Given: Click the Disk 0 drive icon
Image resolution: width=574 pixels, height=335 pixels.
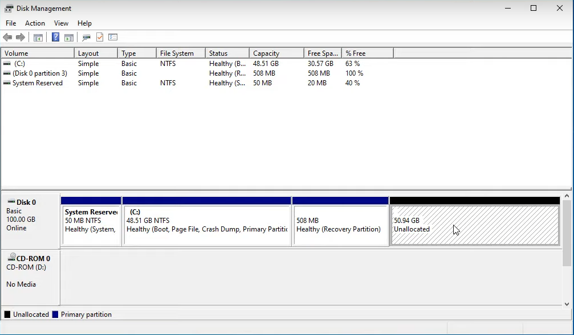Looking at the screenshot, I should pyautogui.click(x=11, y=202).
